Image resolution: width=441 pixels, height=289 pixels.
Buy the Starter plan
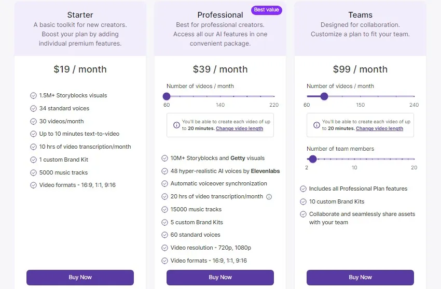coord(80,277)
